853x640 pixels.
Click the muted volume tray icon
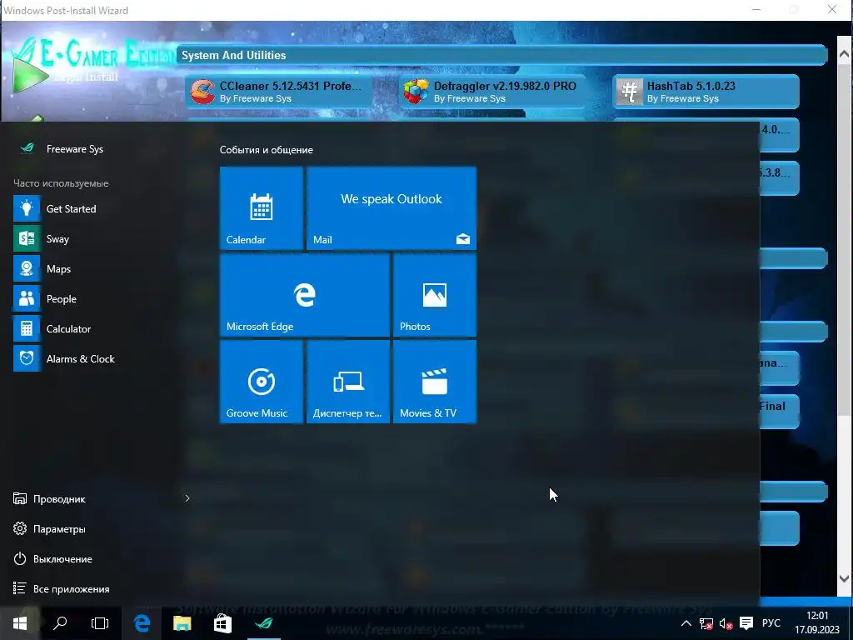coord(726,623)
